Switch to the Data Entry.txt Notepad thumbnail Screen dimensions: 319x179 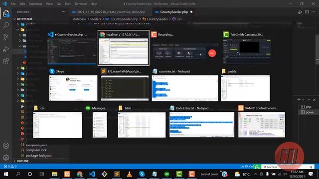(202, 121)
